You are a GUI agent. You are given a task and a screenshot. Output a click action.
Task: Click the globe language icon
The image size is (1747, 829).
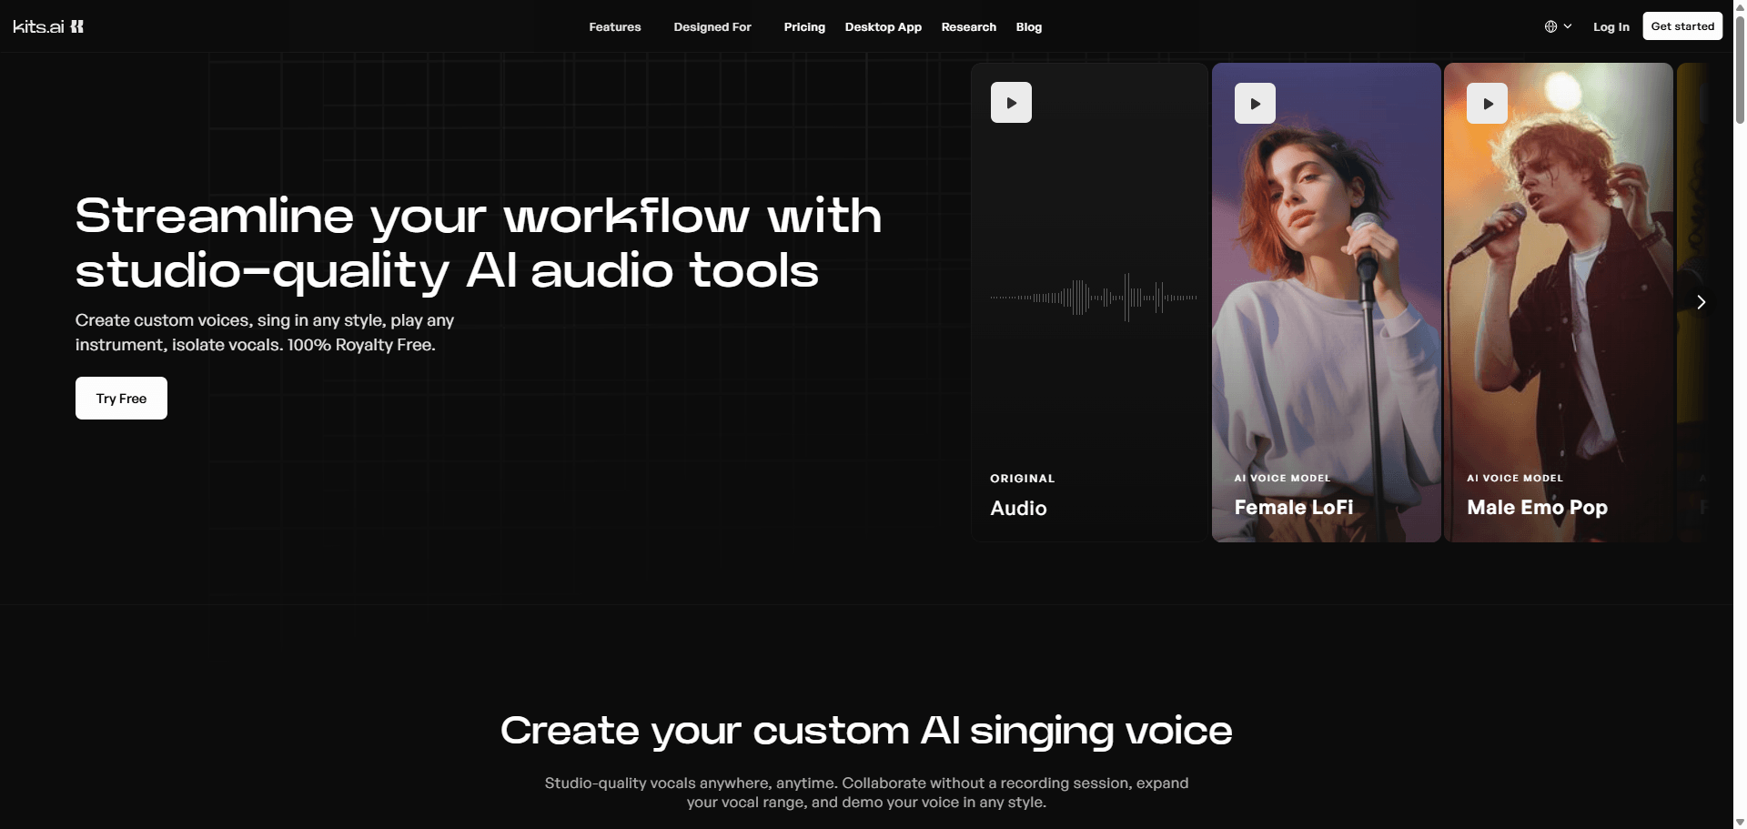tap(1550, 26)
